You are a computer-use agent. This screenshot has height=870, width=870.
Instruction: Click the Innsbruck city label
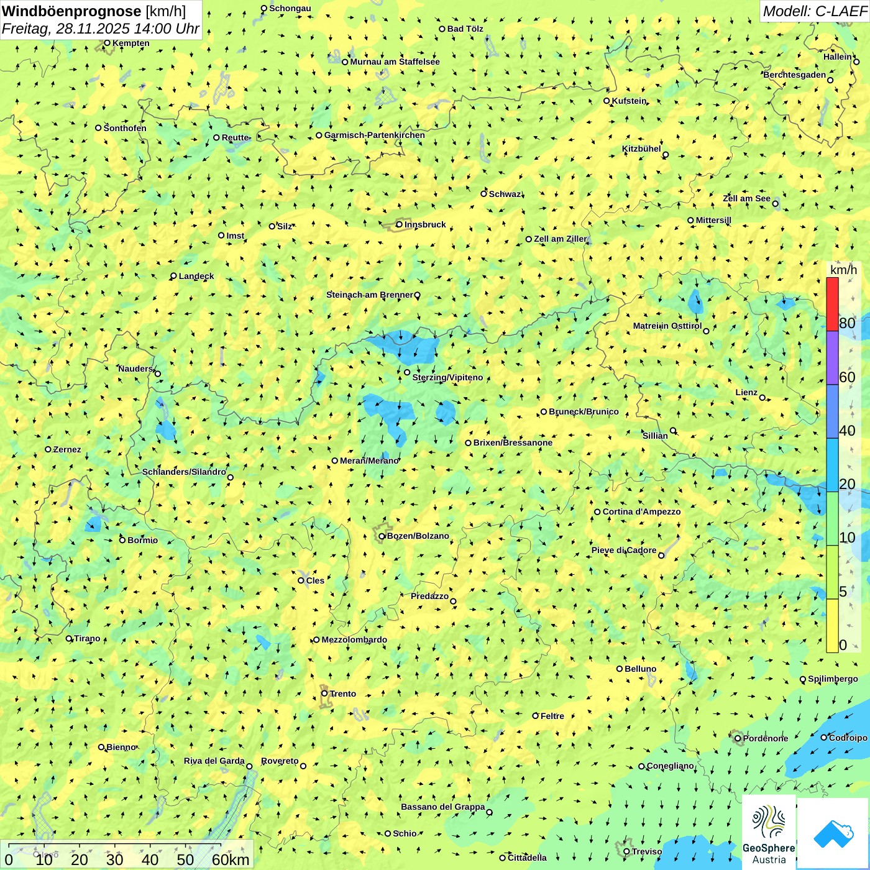425,224
